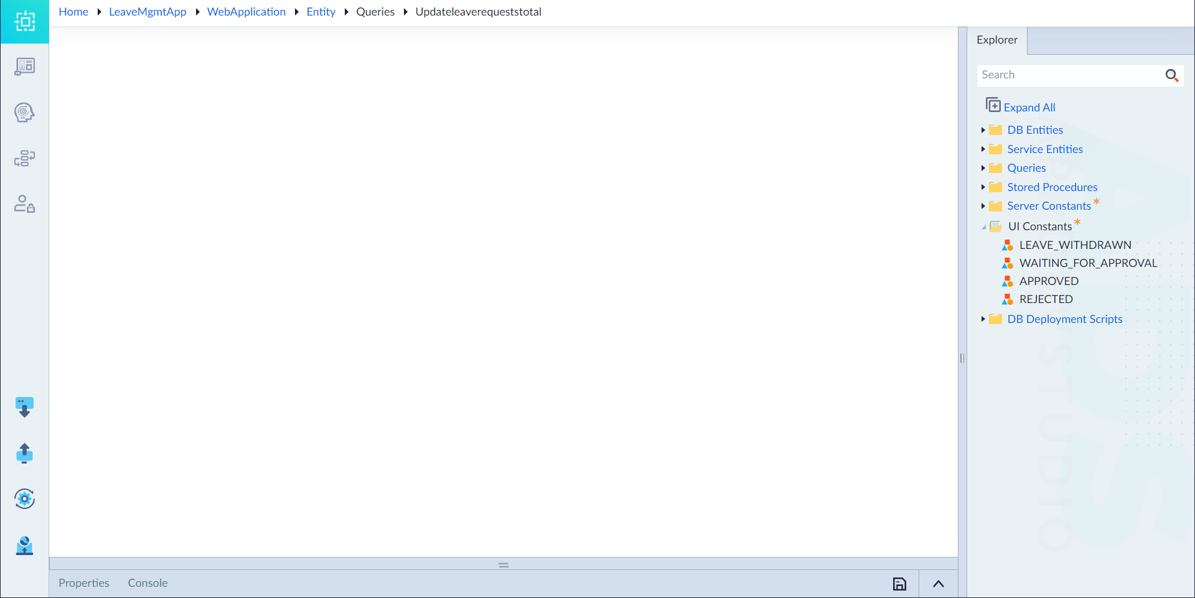Image resolution: width=1195 pixels, height=598 pixels.
Task: Click Updateleaverequeststotal breadcrumb text
Action: pos(479,12)
